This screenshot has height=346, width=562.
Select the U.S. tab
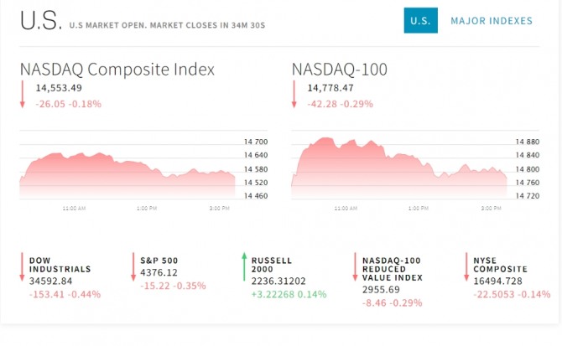420,21
